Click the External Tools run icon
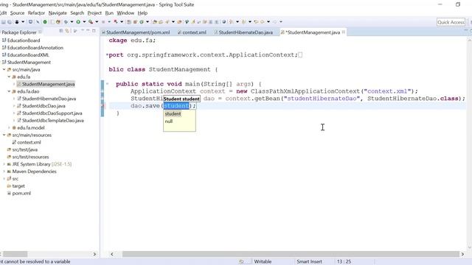The width and height of the screenshot is (472, 265). (x=91, y=22)
